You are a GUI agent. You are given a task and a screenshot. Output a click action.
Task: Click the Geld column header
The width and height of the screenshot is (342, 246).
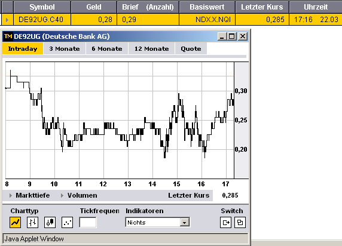[x=94, y=7]
